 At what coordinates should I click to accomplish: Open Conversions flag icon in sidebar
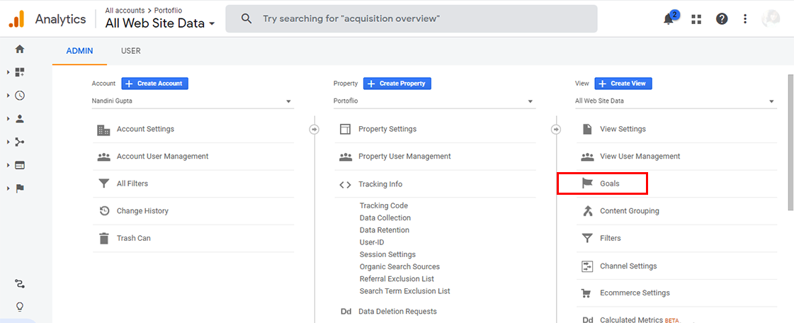click(20, 188)
